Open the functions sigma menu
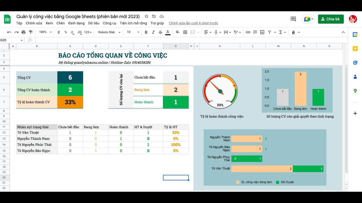 [x=282, y=32]
